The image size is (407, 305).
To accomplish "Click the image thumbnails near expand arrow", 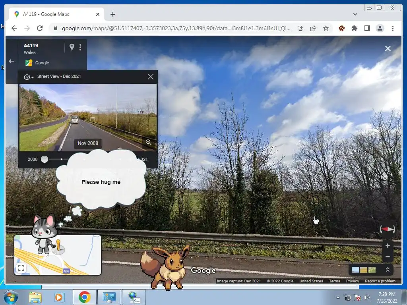I will (x=363, y=270).
